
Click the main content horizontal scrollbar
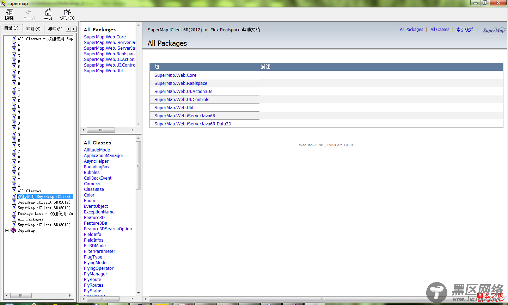point(323,299)
